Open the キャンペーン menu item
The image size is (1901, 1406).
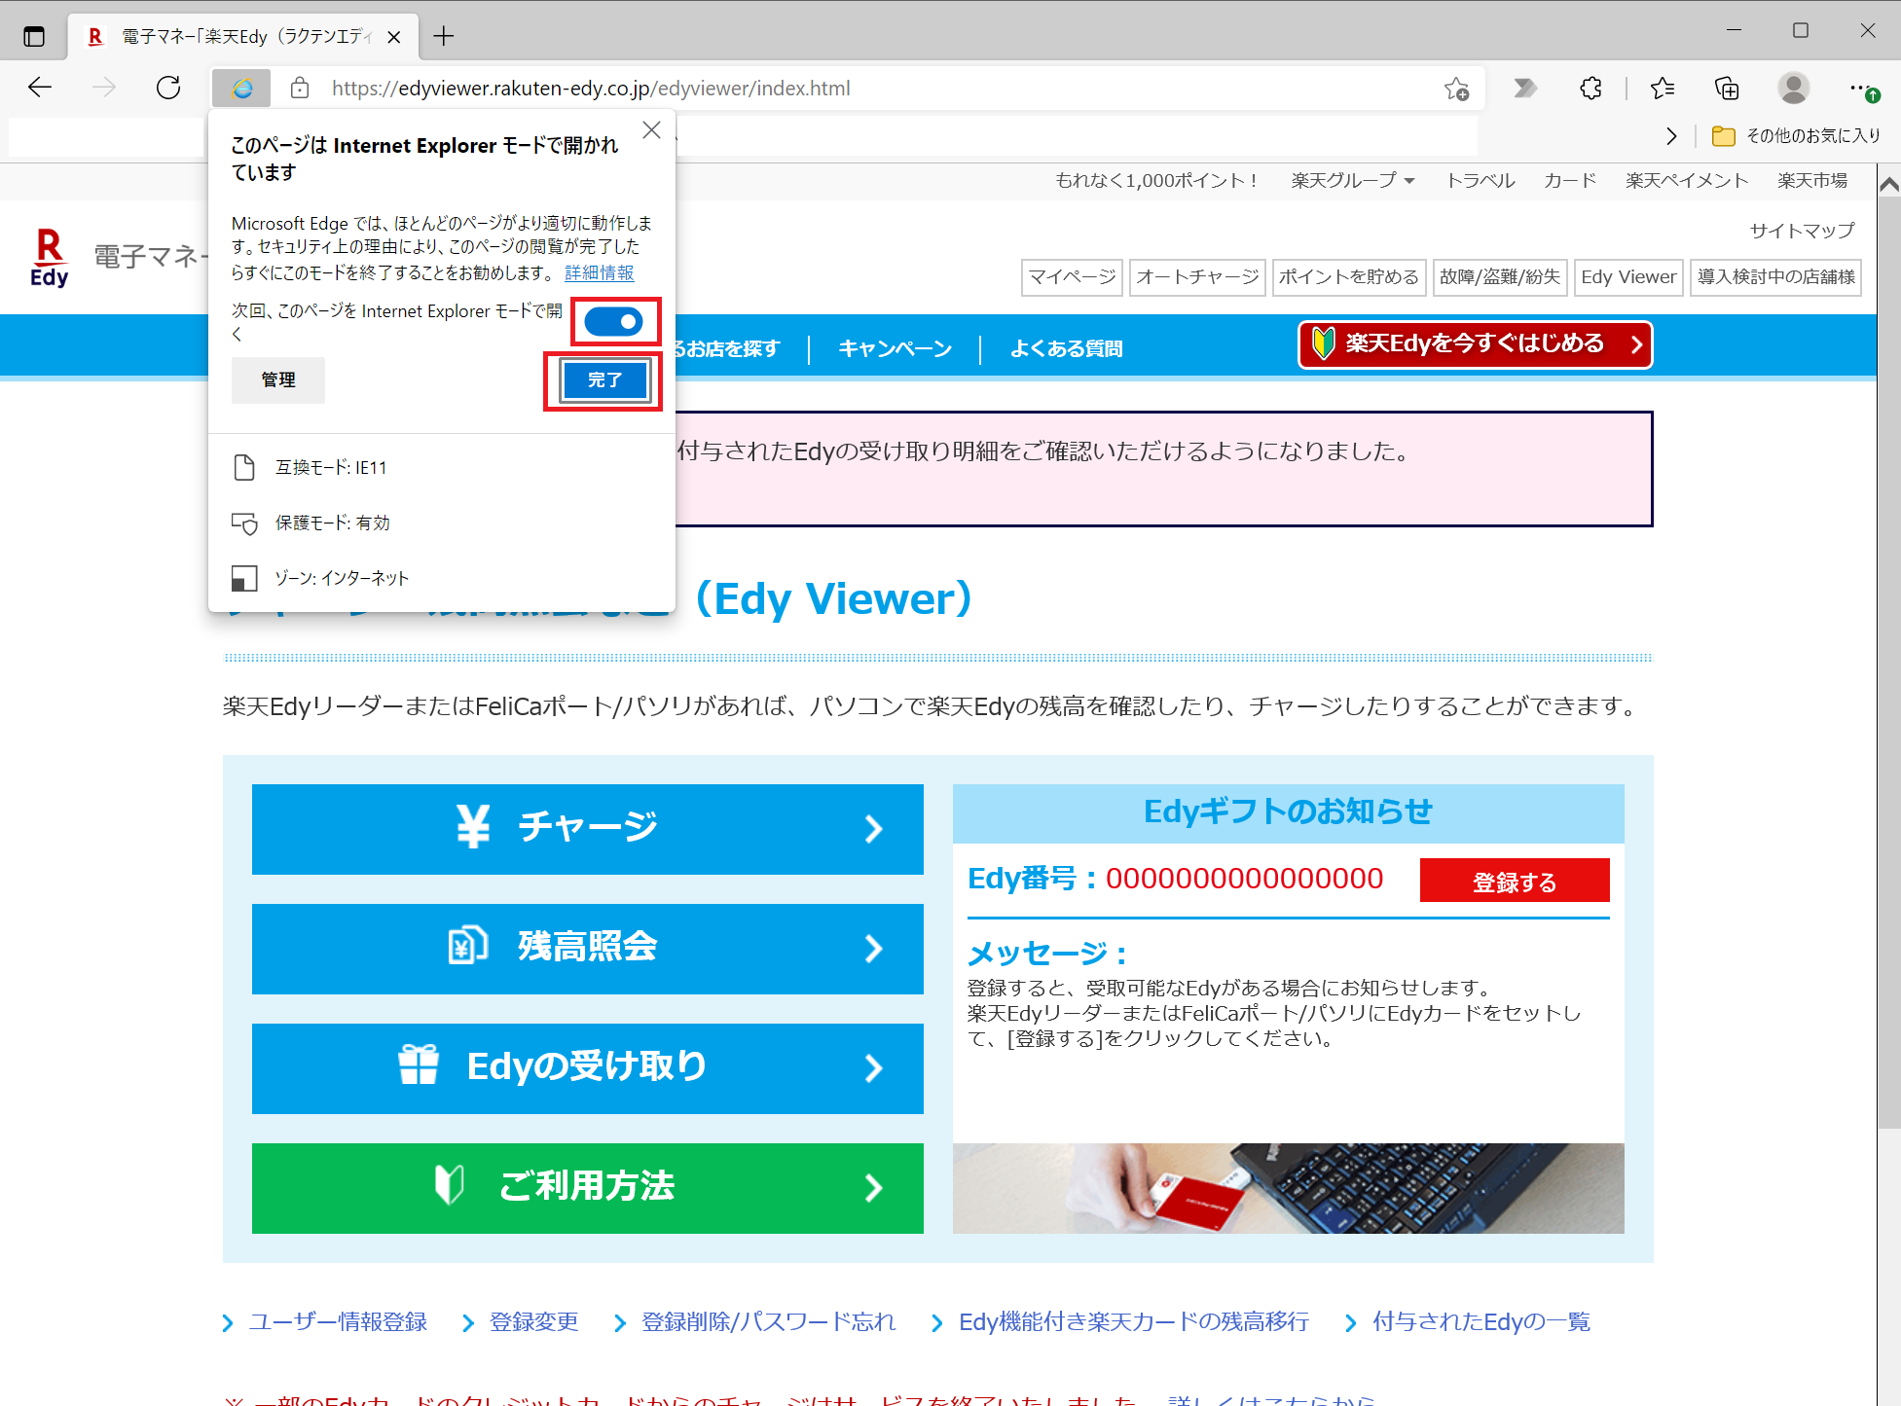(895, 349)
